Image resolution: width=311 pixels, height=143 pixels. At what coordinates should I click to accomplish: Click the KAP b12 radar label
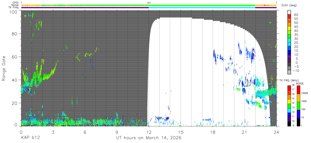point(30,138)
